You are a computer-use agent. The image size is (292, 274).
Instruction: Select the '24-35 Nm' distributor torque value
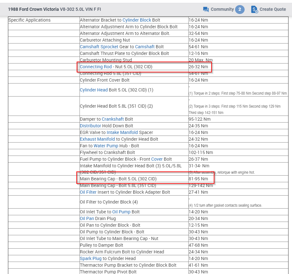point(198,126)
